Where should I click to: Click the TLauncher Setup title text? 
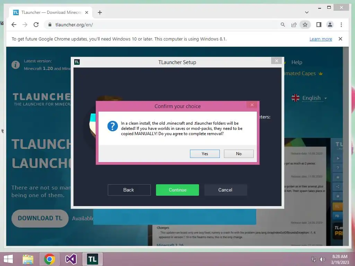click(x=177, y=62)
